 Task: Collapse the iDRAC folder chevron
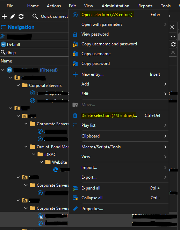[x=34, y=154]
